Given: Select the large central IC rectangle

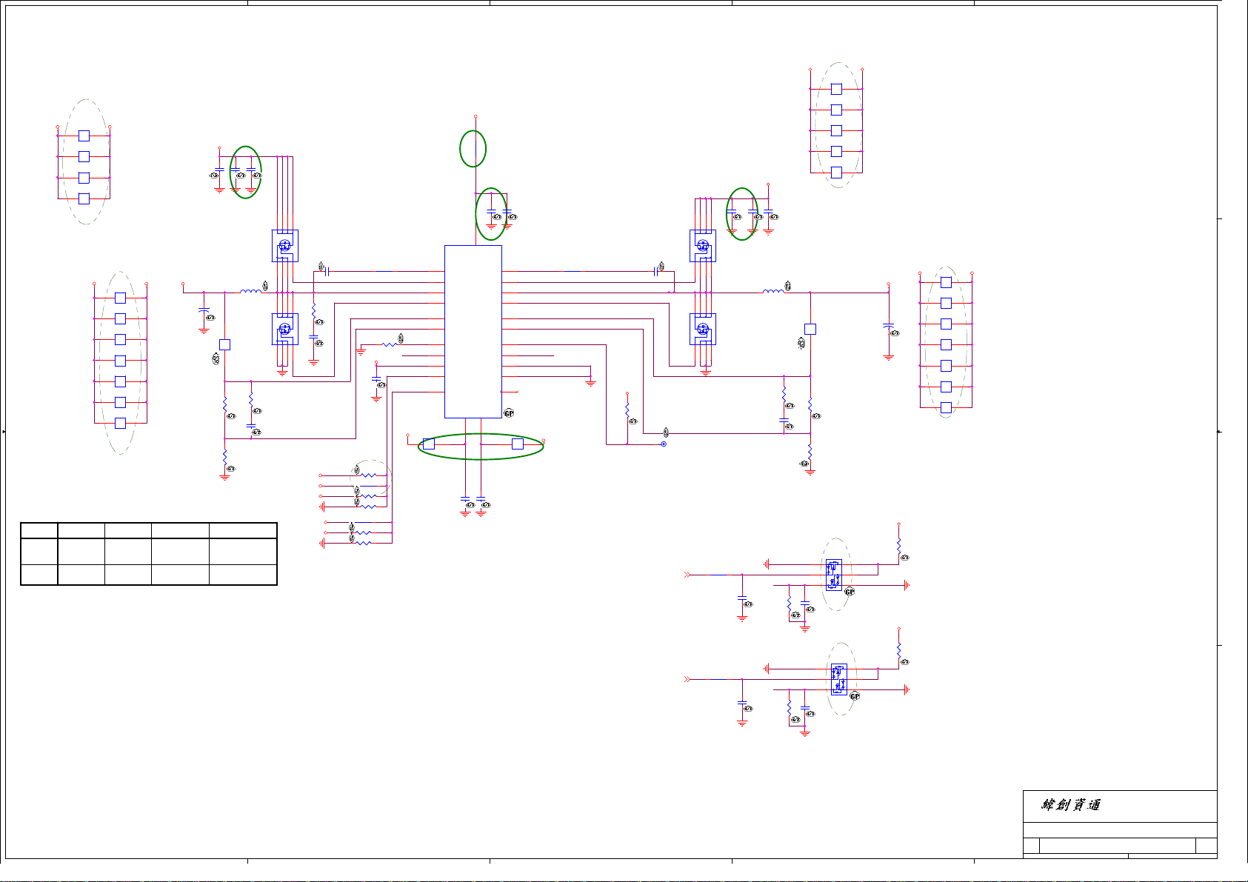Looking at the screenshot, I should [x=473, y=332].
